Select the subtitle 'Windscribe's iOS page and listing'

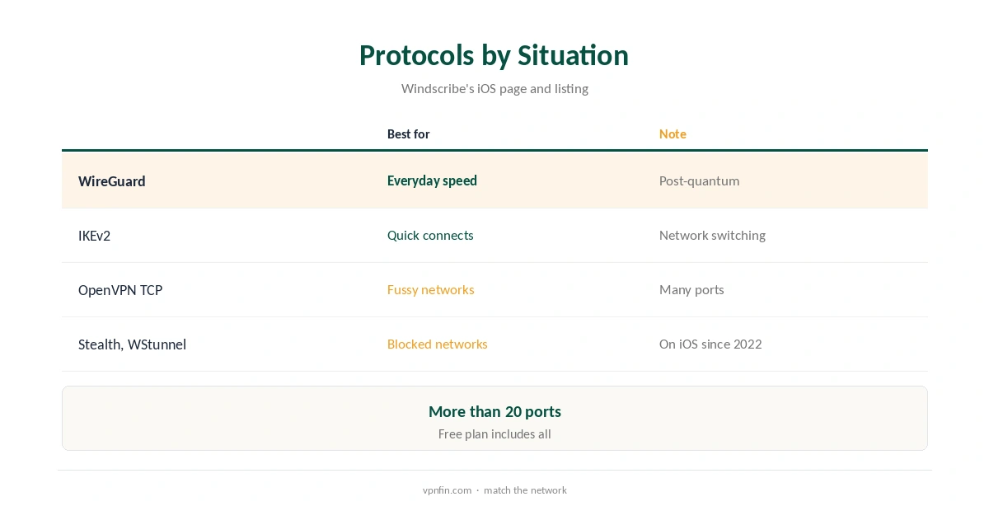tap(494, 88)
